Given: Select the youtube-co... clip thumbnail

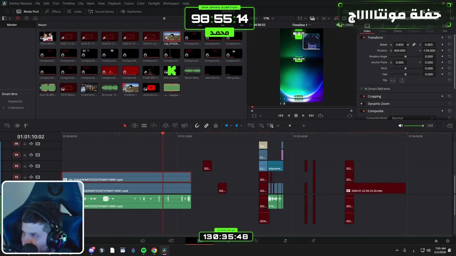Looking at the screenshot, I should click(151, 87).
